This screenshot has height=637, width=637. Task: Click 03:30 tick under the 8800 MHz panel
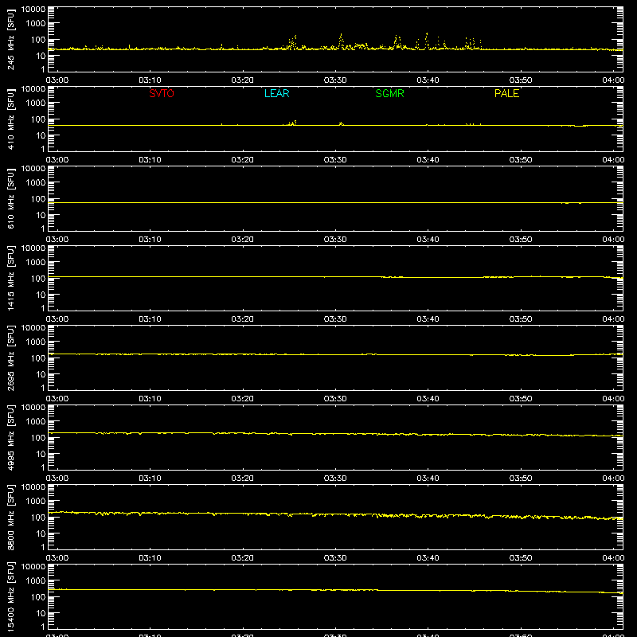pos(335,558)
